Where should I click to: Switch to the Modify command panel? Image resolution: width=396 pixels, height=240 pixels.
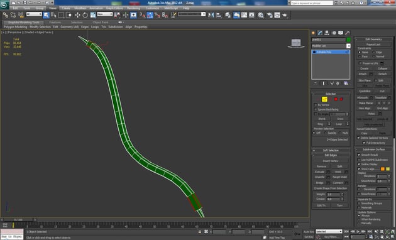[x=320, y=33]
